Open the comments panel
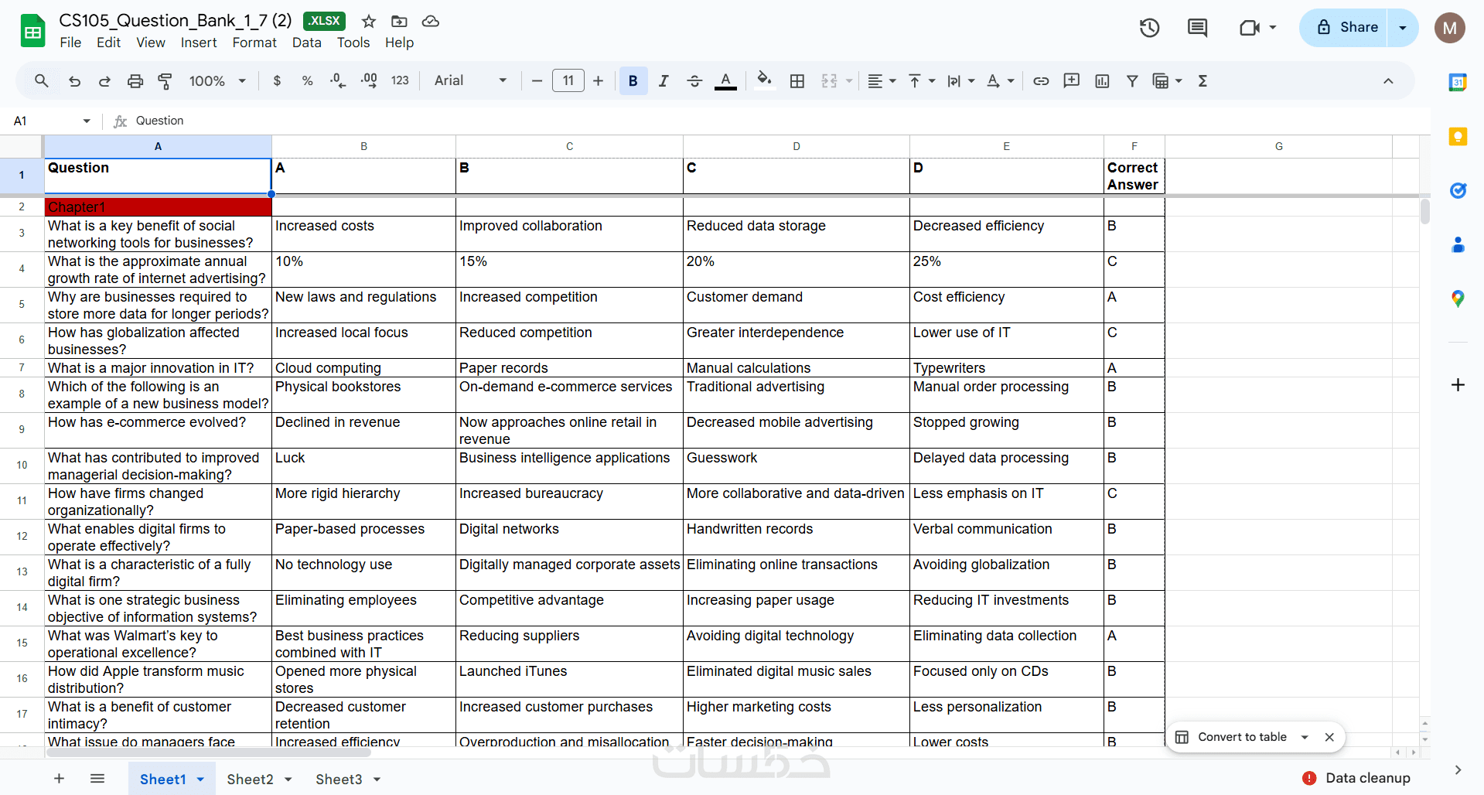 (x=1197, y=28)
